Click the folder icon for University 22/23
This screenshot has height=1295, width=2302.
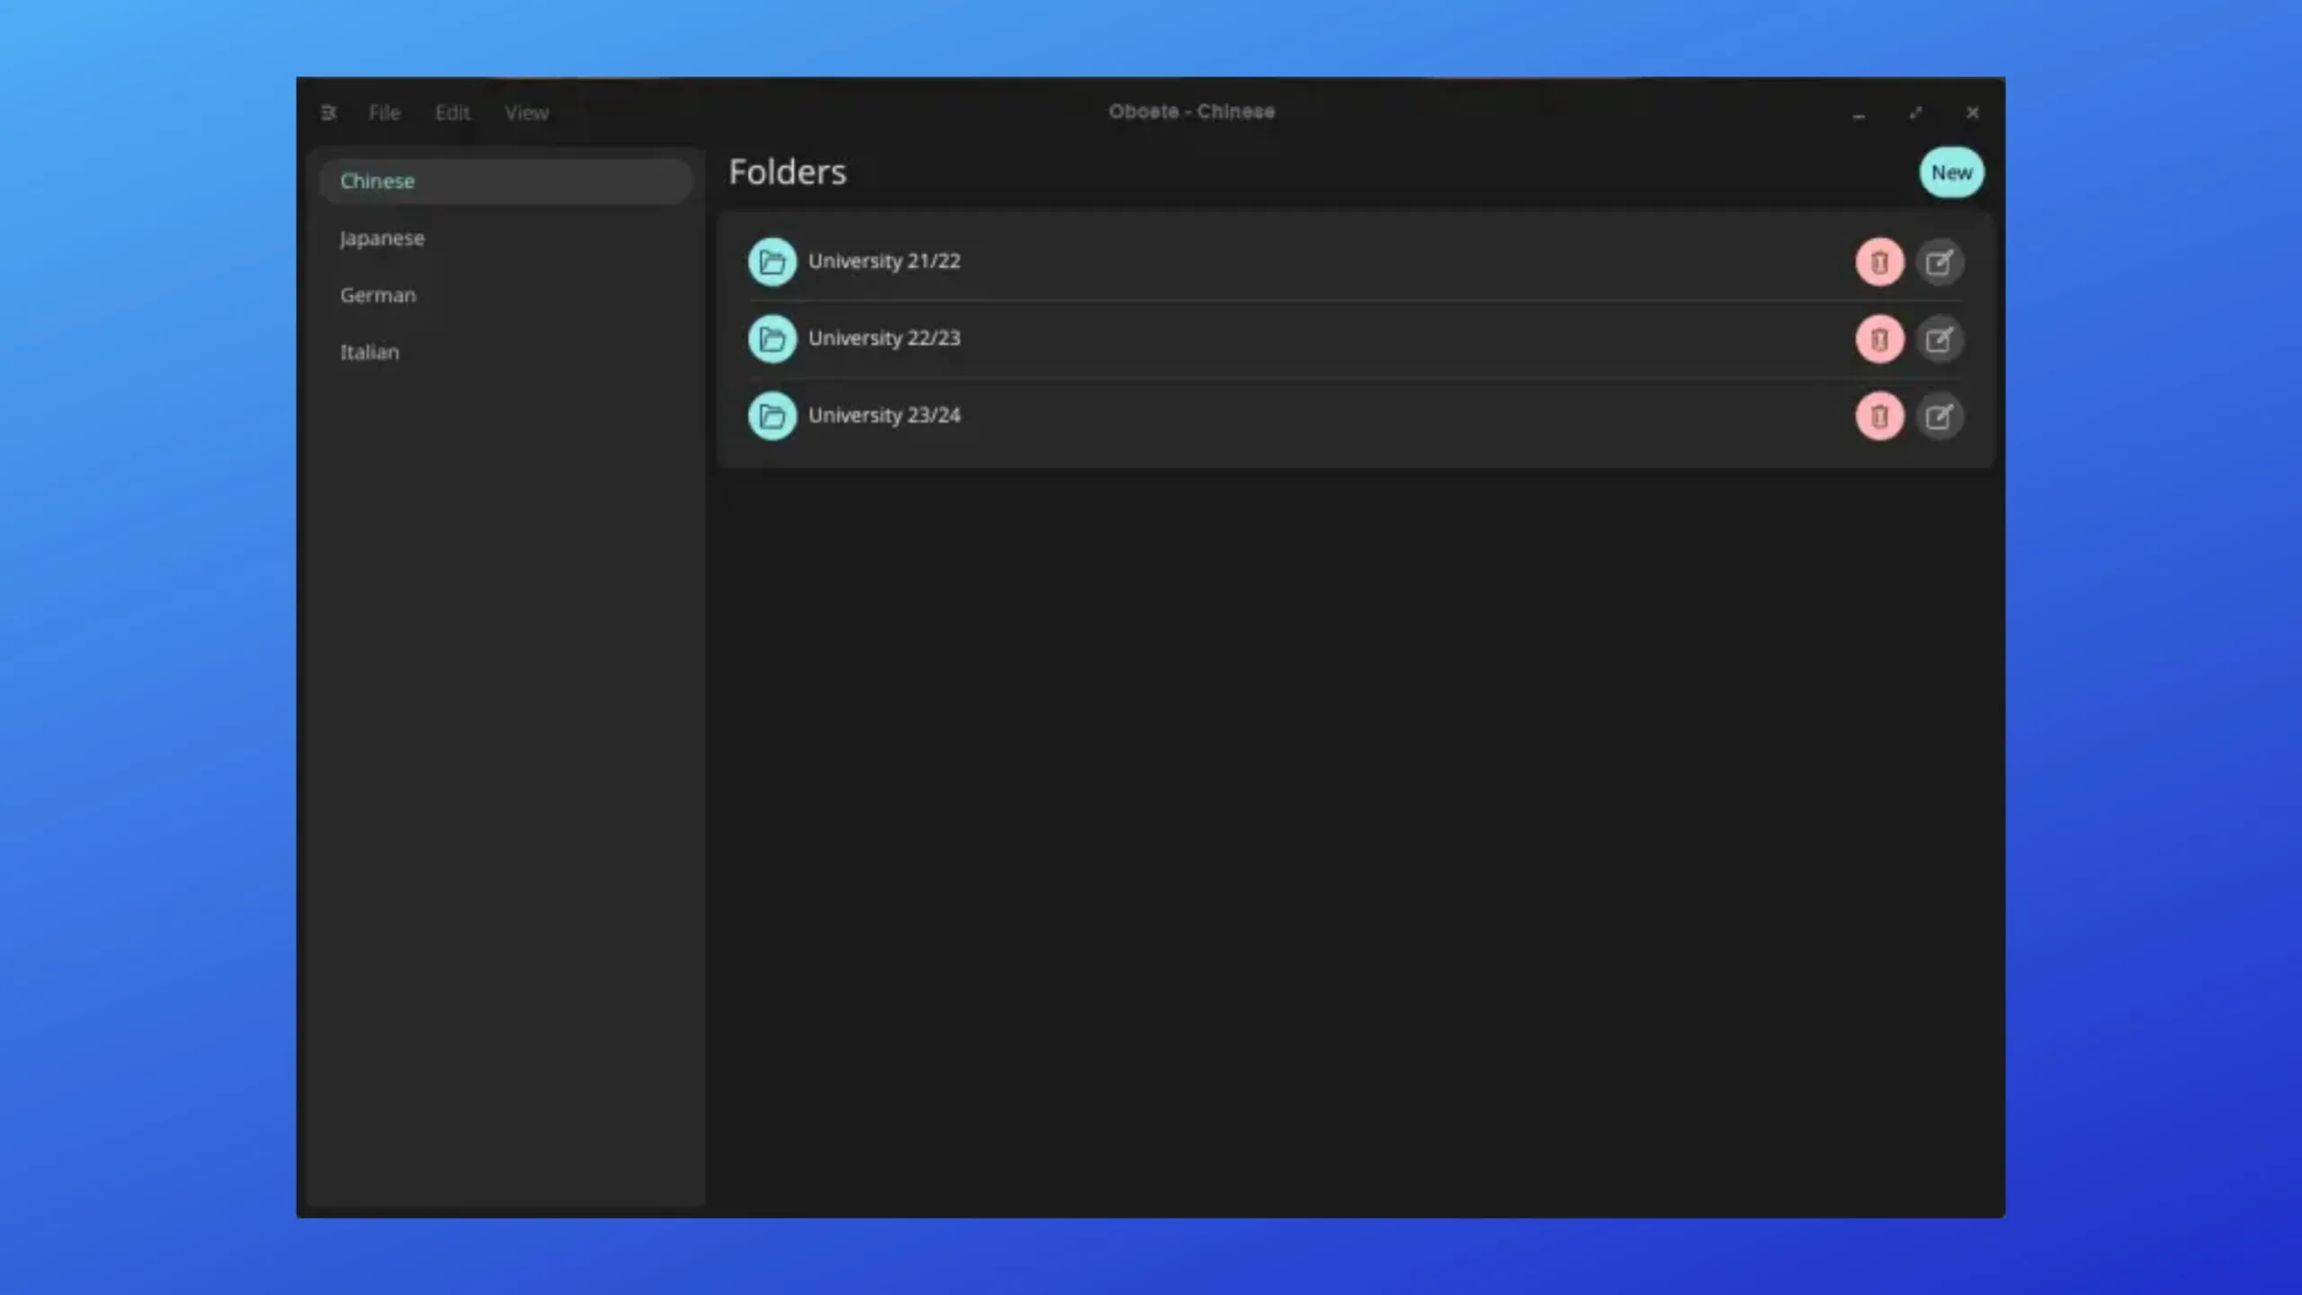click(x=772, y=337)
